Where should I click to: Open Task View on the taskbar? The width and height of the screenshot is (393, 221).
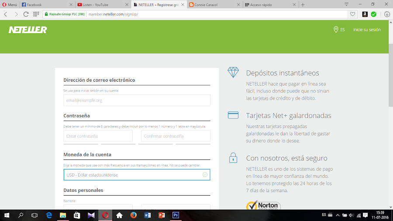pos(34,215)
